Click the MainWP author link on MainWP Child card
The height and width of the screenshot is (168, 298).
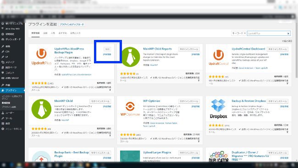click(65, 120)
